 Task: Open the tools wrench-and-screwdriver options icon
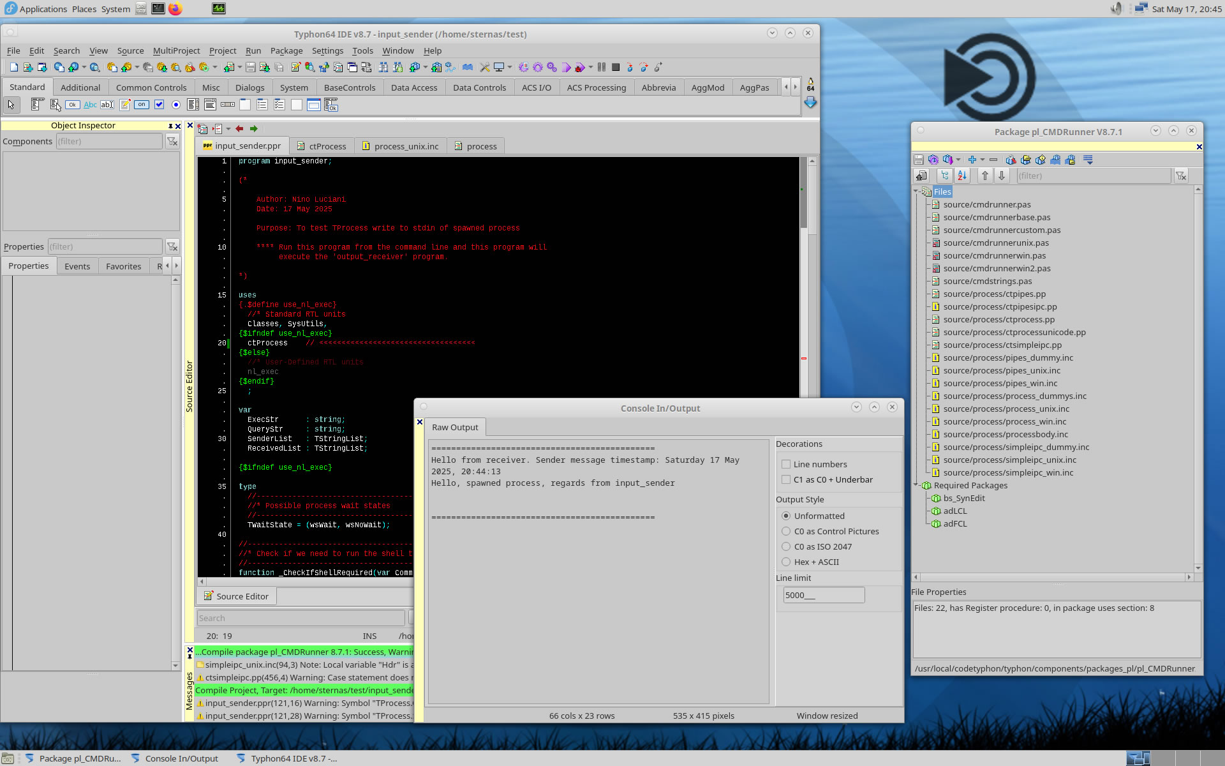click(x=485, y=67)
